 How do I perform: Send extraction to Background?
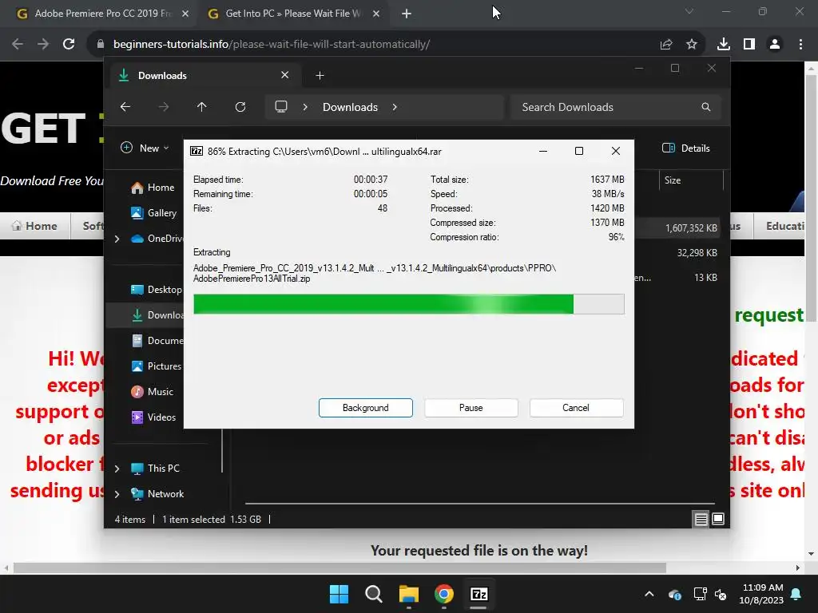365,408
